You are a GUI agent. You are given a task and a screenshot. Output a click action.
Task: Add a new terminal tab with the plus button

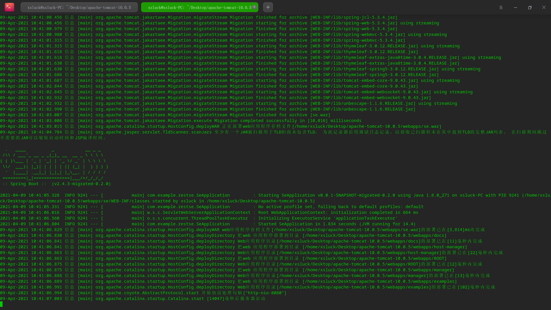268,7
